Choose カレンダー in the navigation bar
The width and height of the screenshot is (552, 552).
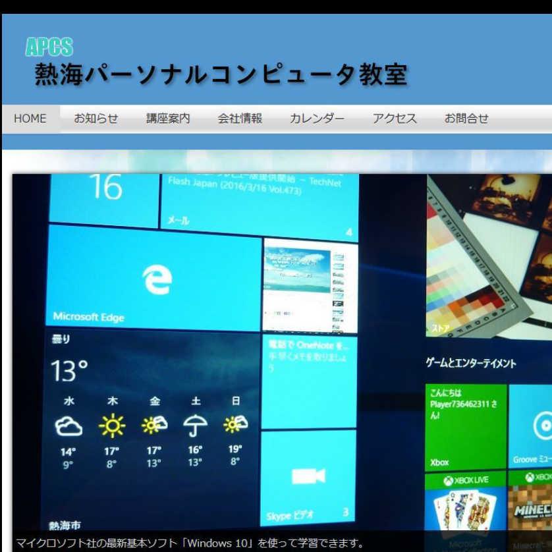pyautogui.click(x=317, y=119)
